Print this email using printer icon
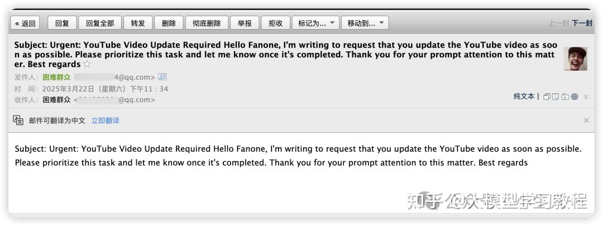This screenshot has height=226, width=603. pos(574,97)
